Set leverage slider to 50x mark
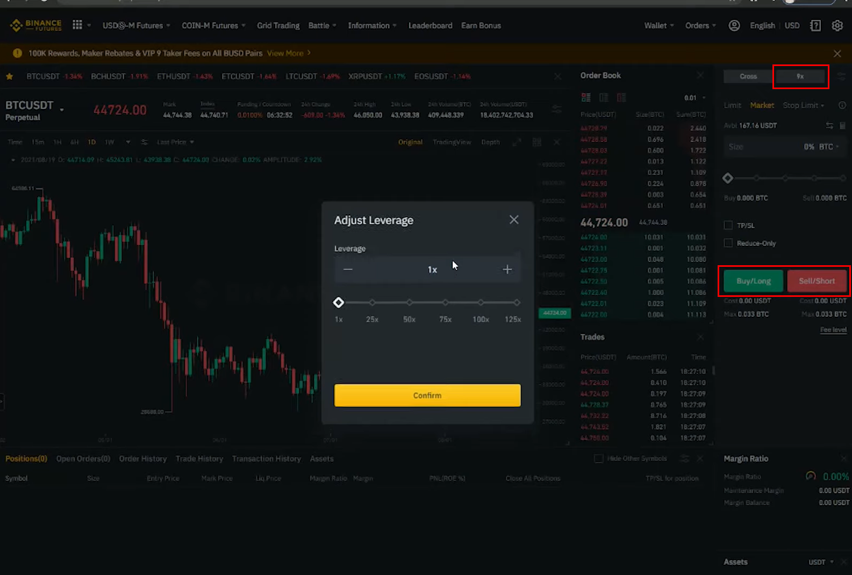Screen dimensions: 852x575 click(409, 302)
